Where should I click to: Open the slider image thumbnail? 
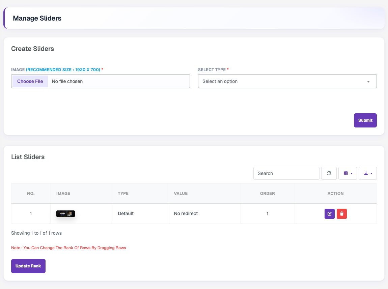point(65,214)
